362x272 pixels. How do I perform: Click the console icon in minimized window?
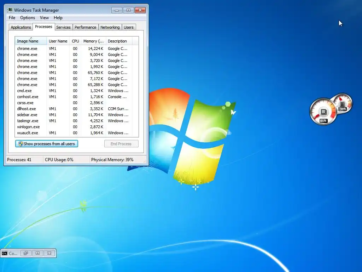pos(4,253)
